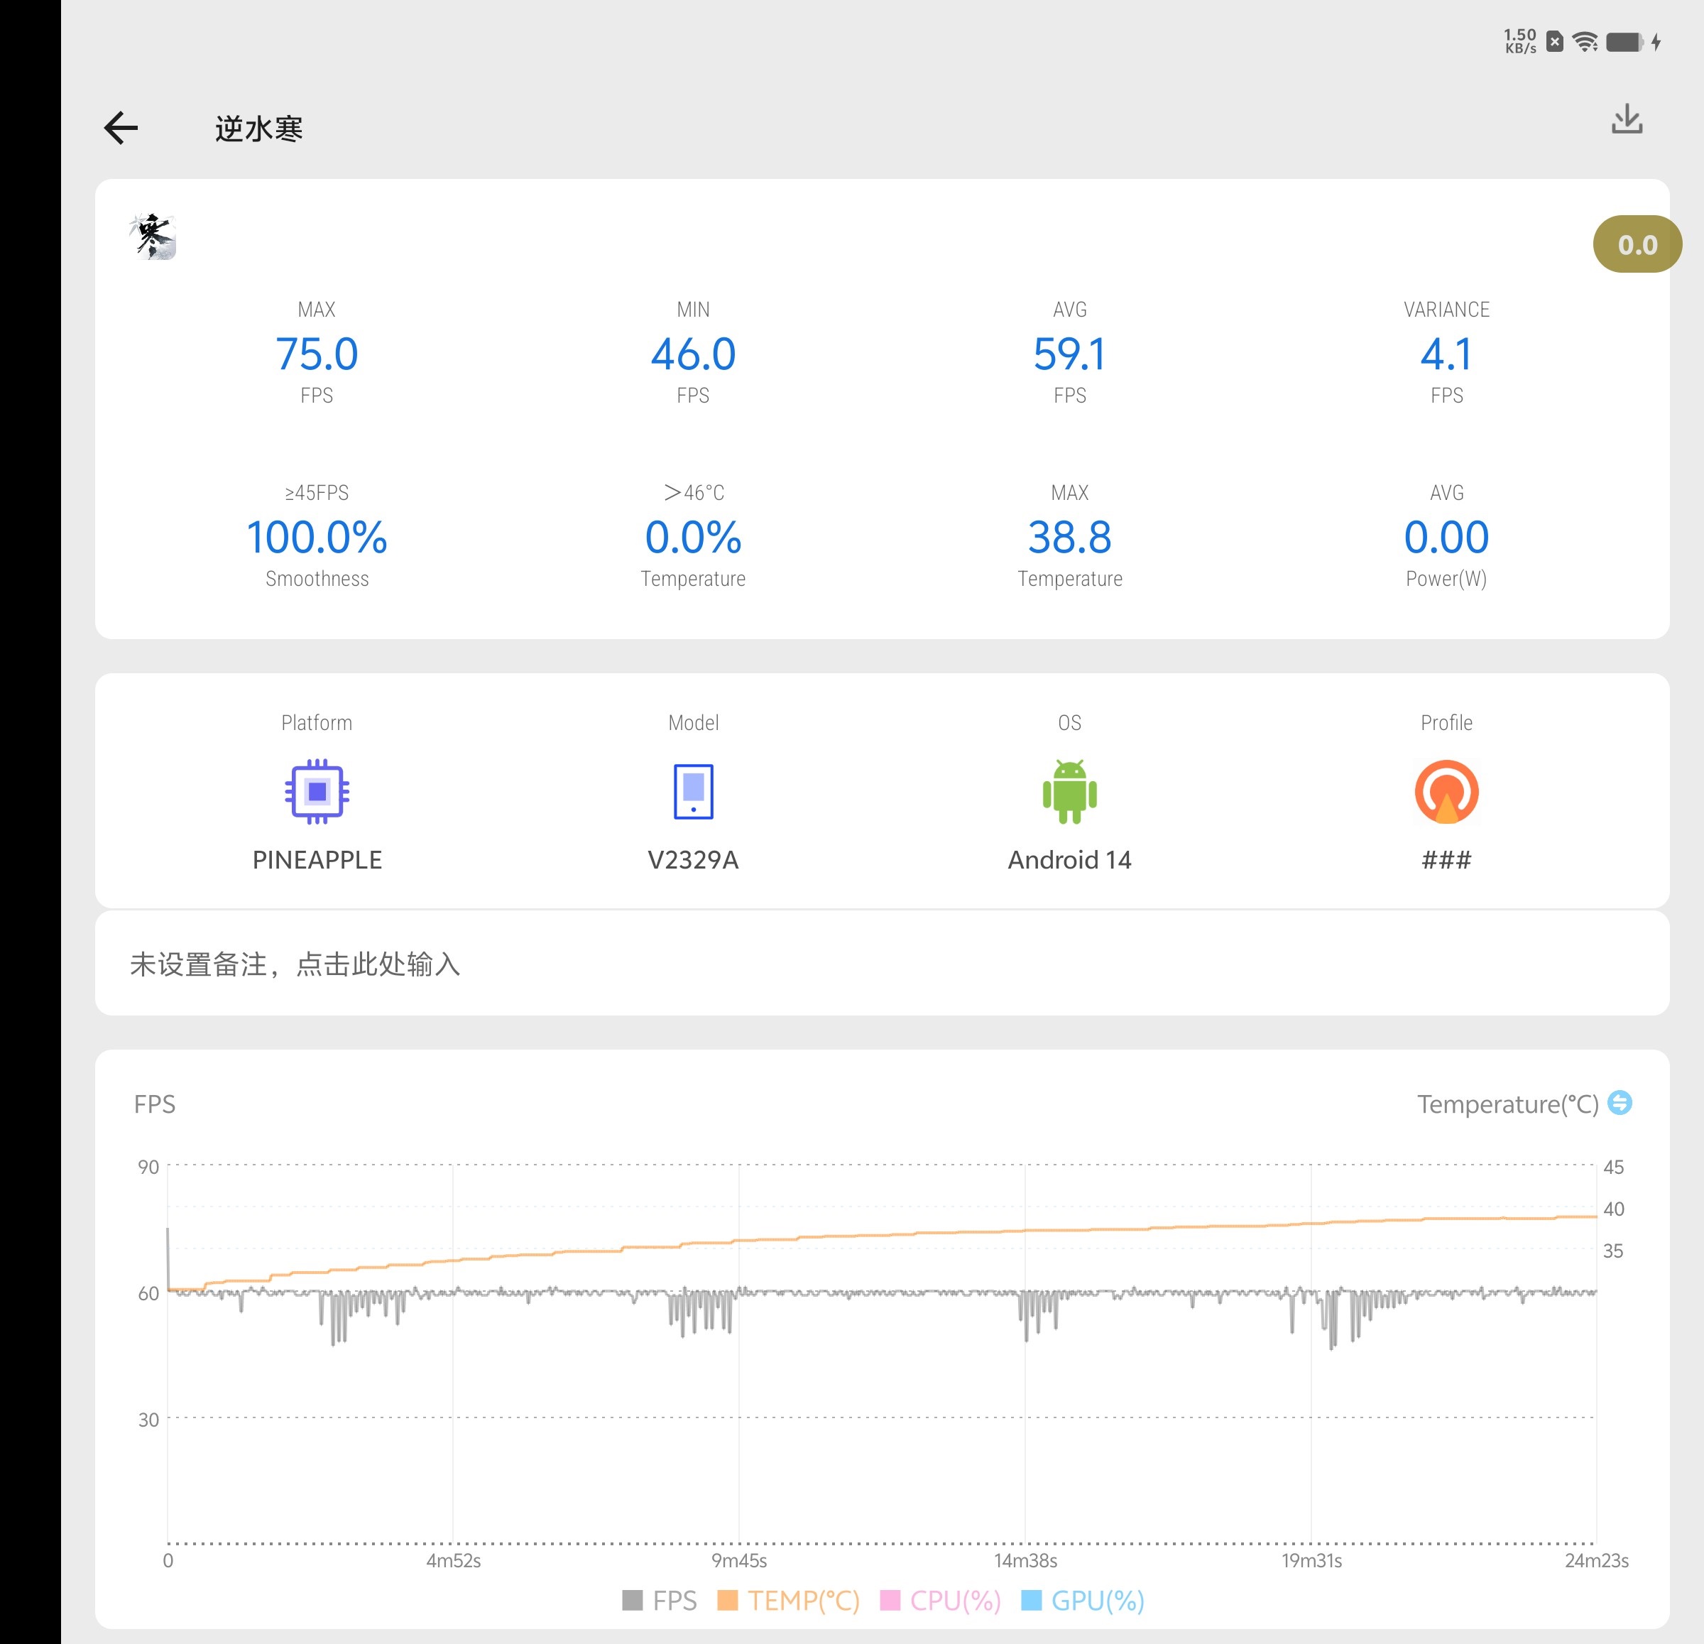Image resolution: width=1704 pixels, height=1644 pixels.
Task: Tap the Temperature(°C) axis label
Action: pyautogui.click(x=1507, y=1104)
